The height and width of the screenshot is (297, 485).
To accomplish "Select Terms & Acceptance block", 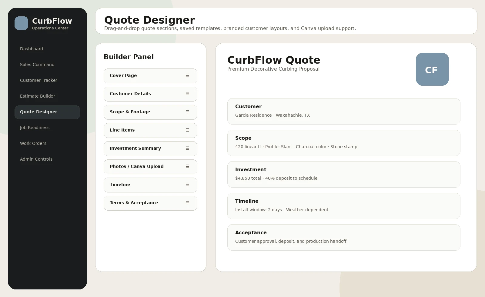I will [x=150, y=203].
